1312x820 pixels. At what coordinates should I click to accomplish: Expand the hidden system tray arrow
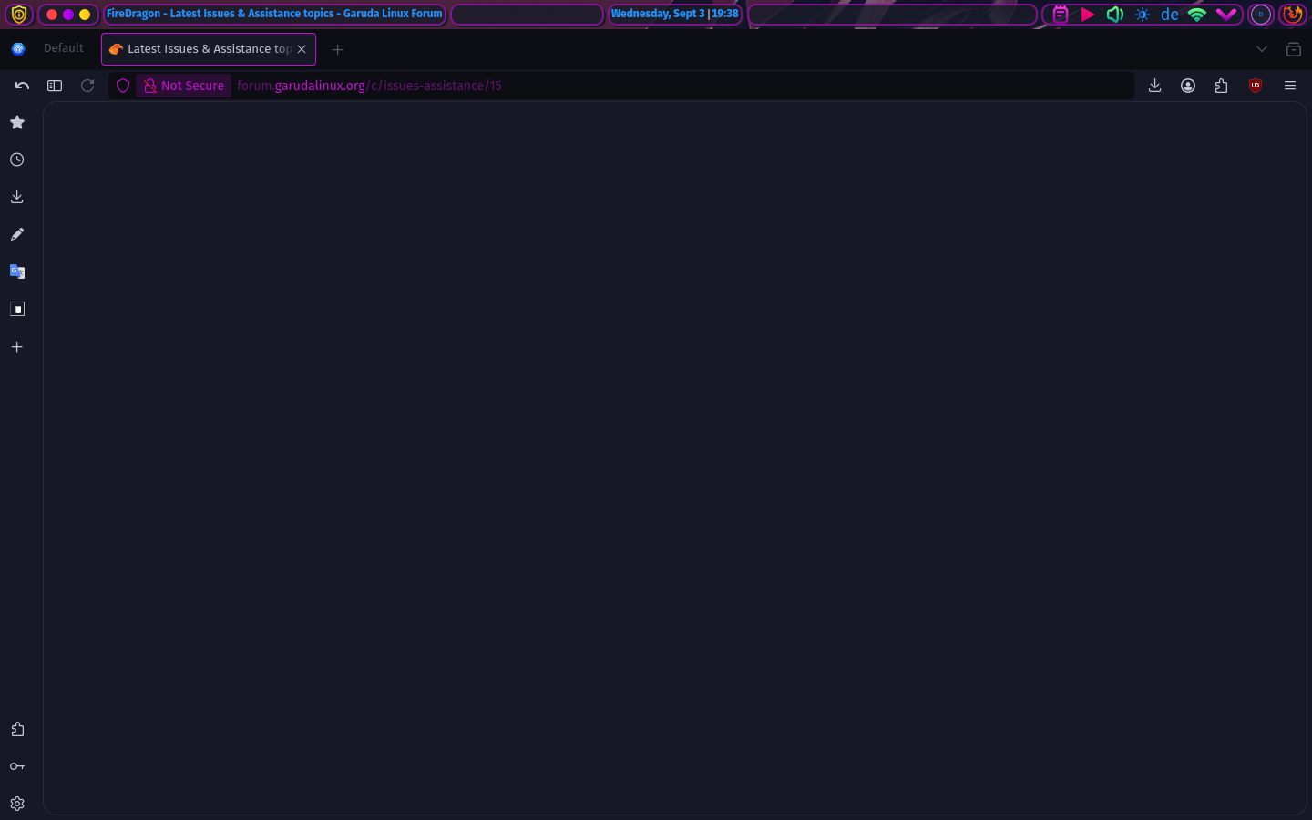pyautogui.click(x=1226, y=15)
